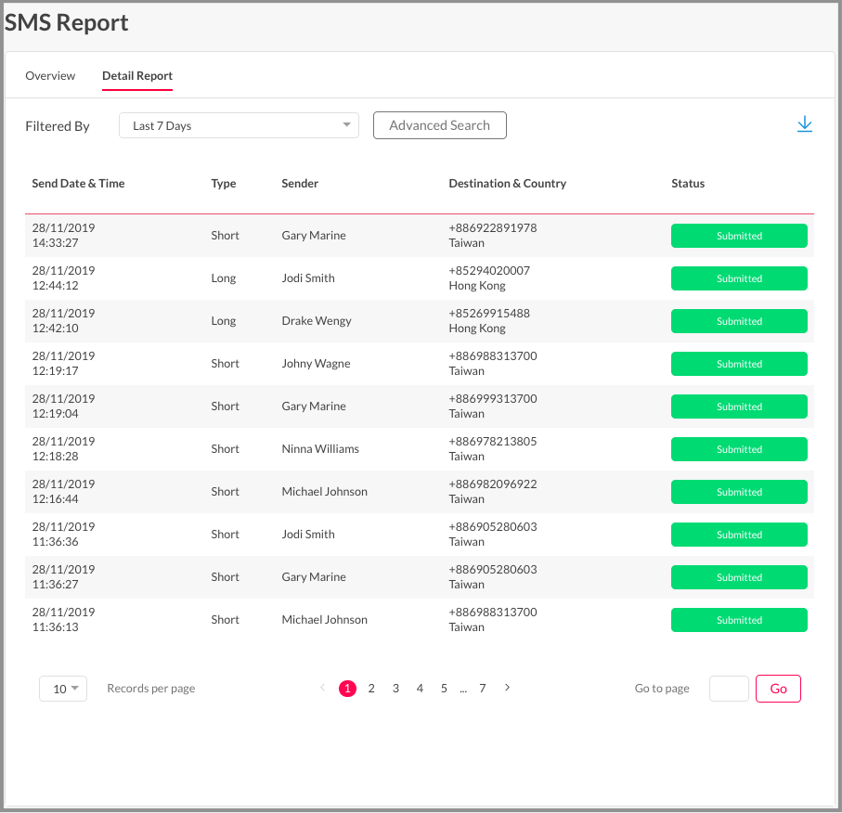Click the Destination & Country header
Viewport: 842px width, 813px height.
point(508,184)
